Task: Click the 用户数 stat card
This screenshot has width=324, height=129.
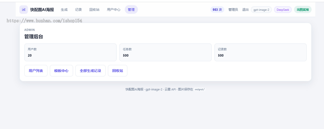Action: click(70, 53)
